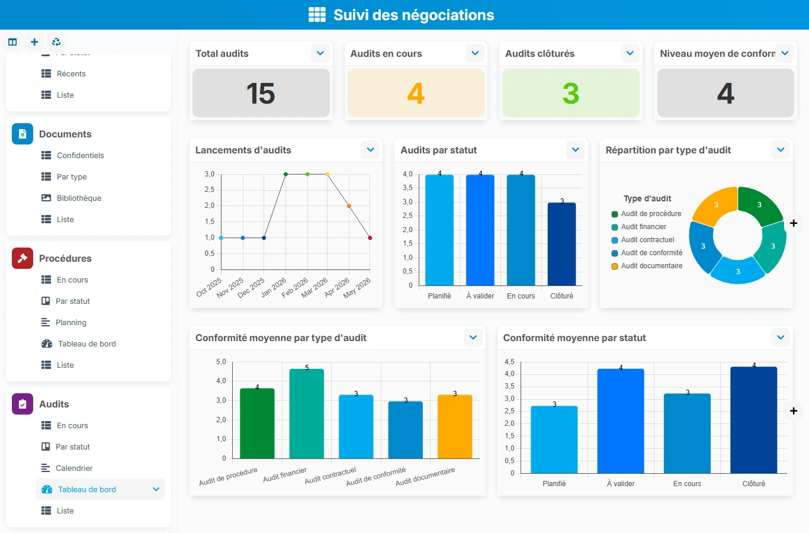Screen dimensions: 809x533
Task: Click the Bibliothèque image icon
Action: pyautogui.click(x=46, y=198)
